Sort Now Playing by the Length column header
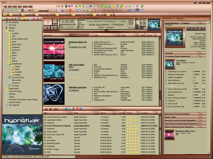213x159 pixels. [x=121, y=113]
